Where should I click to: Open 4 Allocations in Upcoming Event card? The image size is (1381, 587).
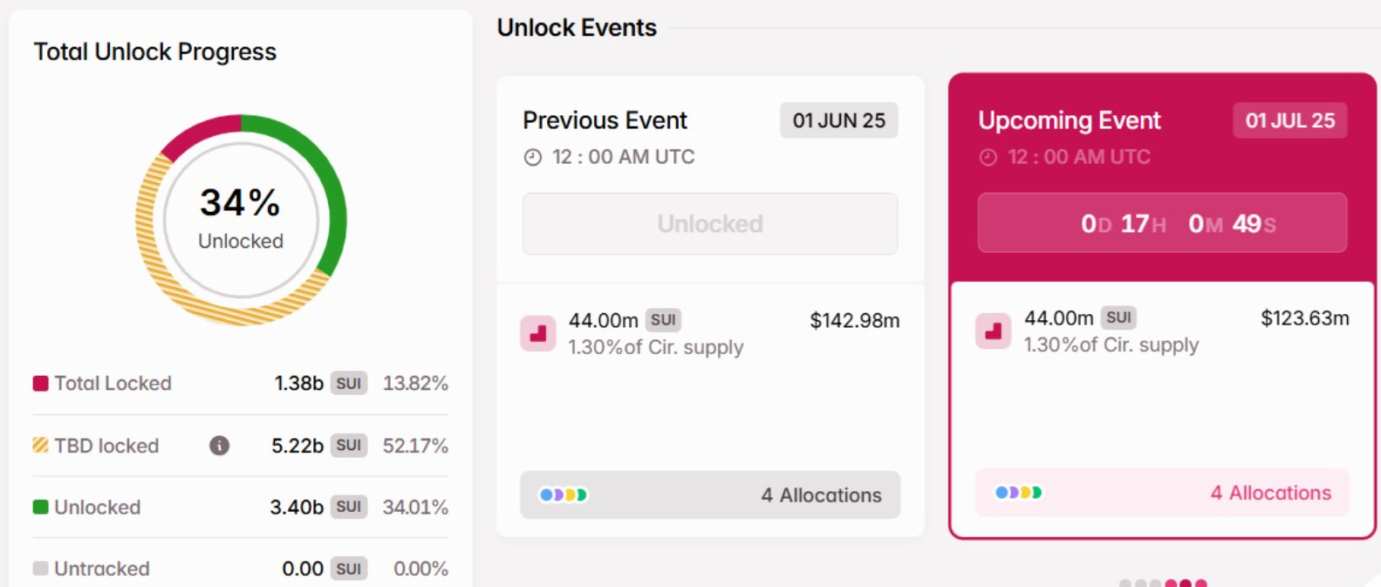click(x=1163, y=493)
